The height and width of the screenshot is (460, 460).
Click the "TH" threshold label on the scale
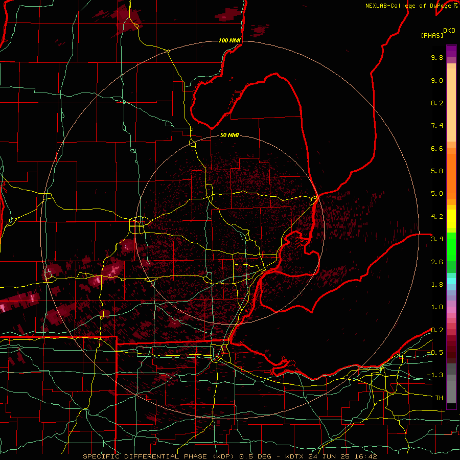(x=439, y=398)
